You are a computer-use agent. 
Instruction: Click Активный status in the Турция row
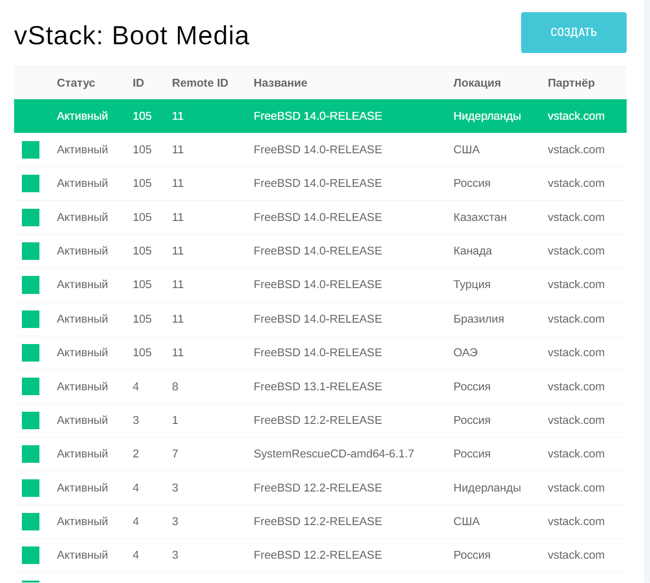[82, 284]
